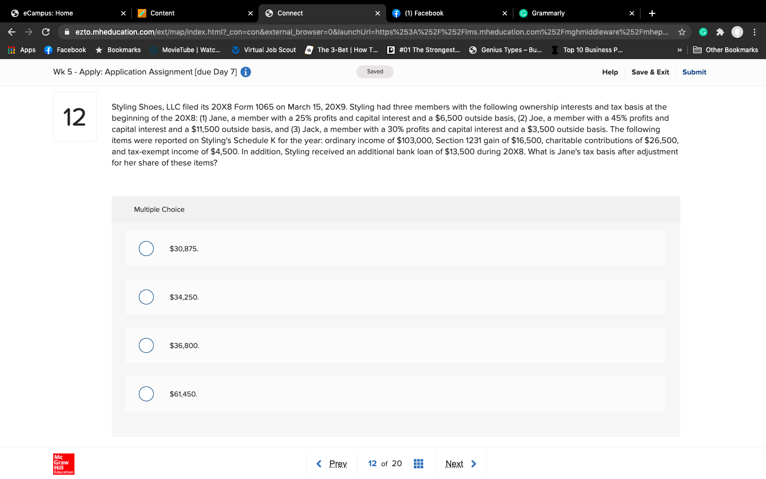Open the Genius Types bookmark
766x479 pixels.
tap(505, 50)
